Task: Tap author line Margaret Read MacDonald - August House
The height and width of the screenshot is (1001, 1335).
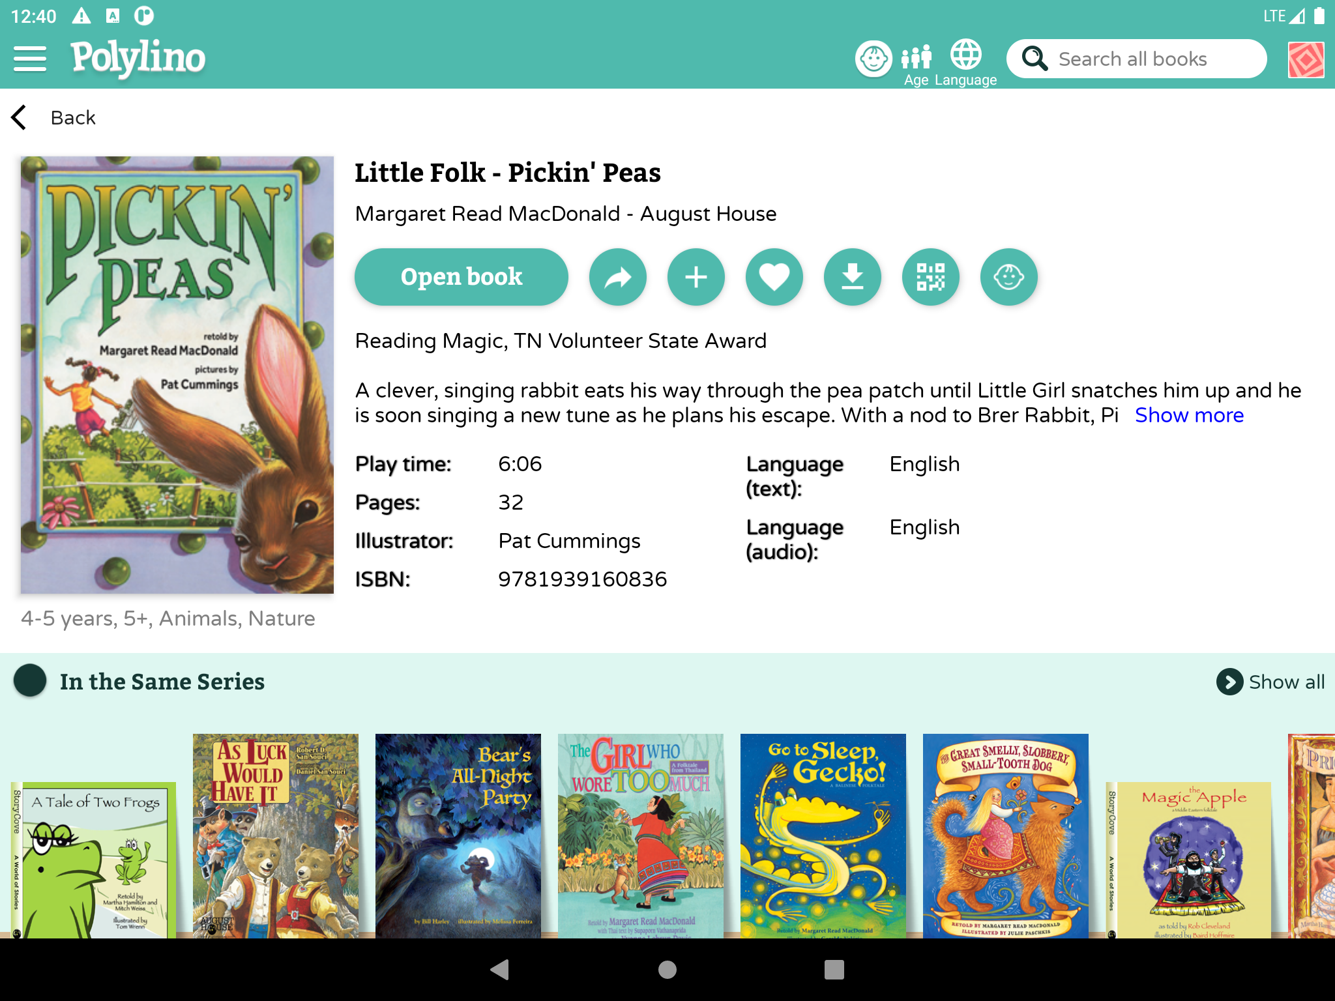Action: pyautogui.click(x=566, y=214)
